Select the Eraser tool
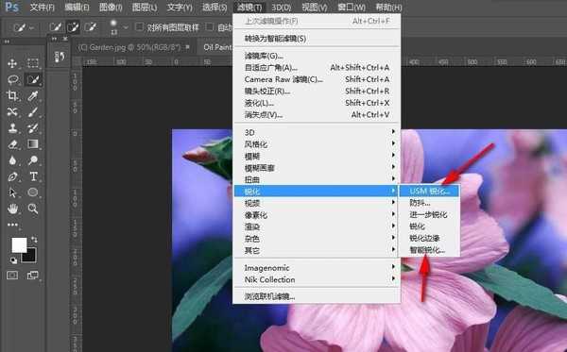567x352 pixels. point(12,144)
